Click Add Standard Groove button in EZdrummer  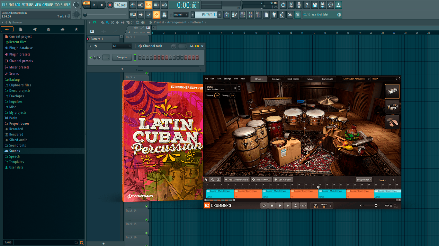pos(236,180)
